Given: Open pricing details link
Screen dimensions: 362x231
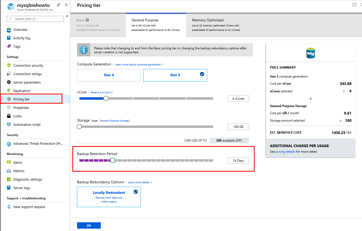Looking at the screenshot, I should [x=285, y=152].
